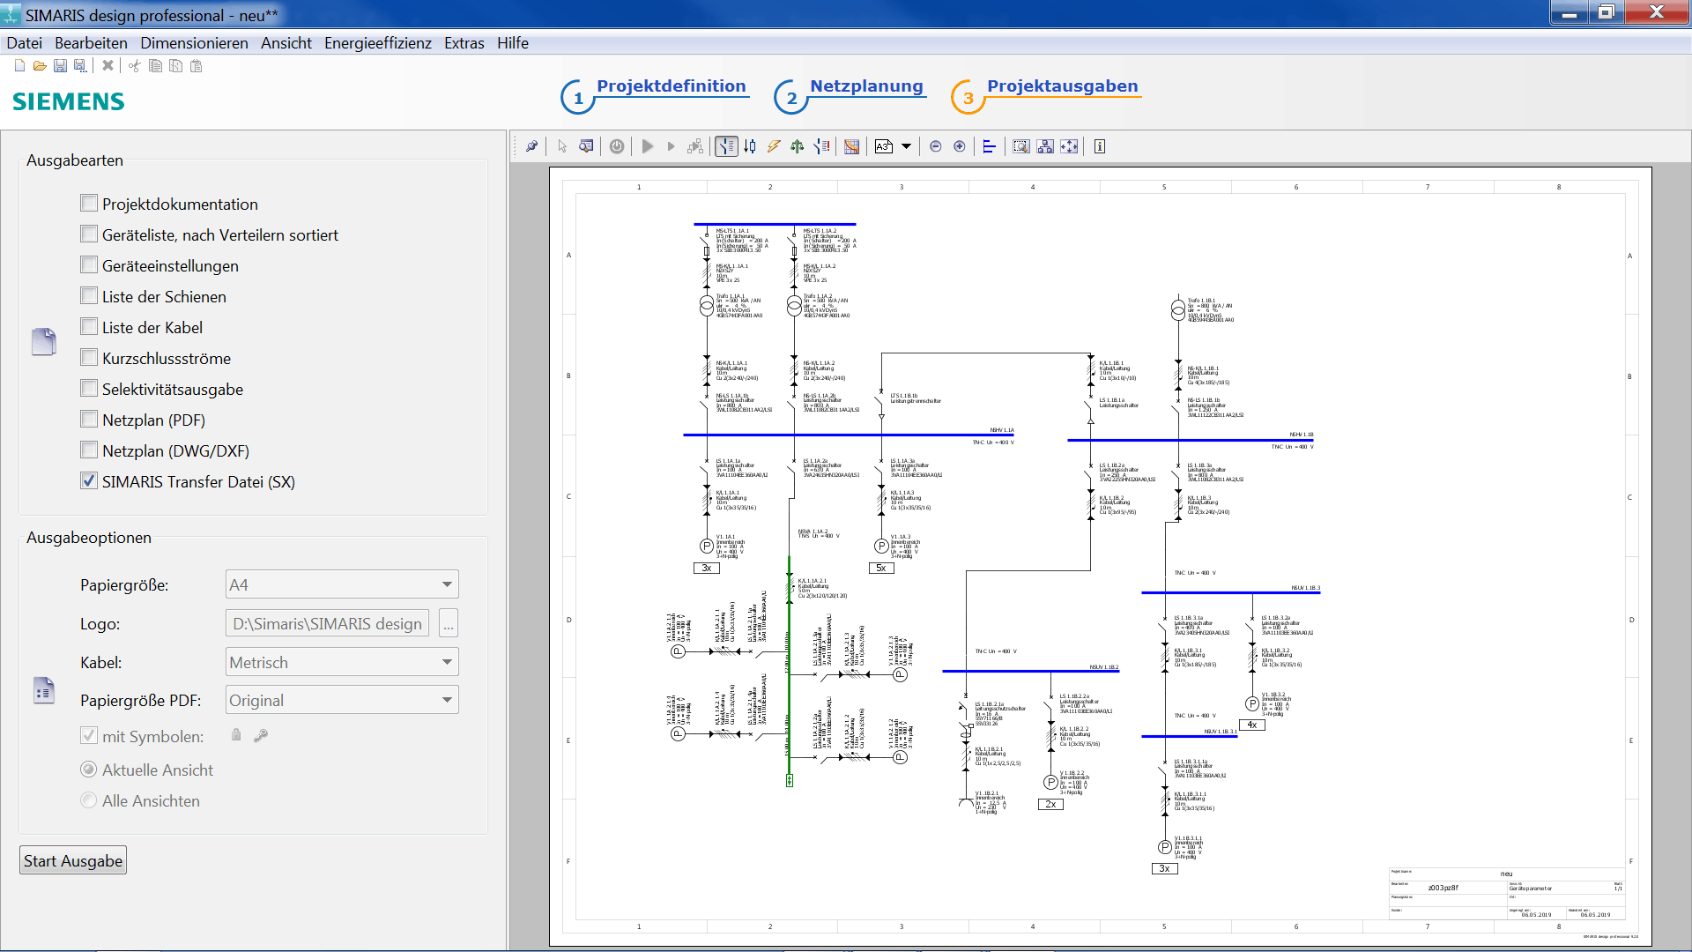Open the Papiergröße dropdown
Screen dimensions: 1692x952
[x=447, y=584]
